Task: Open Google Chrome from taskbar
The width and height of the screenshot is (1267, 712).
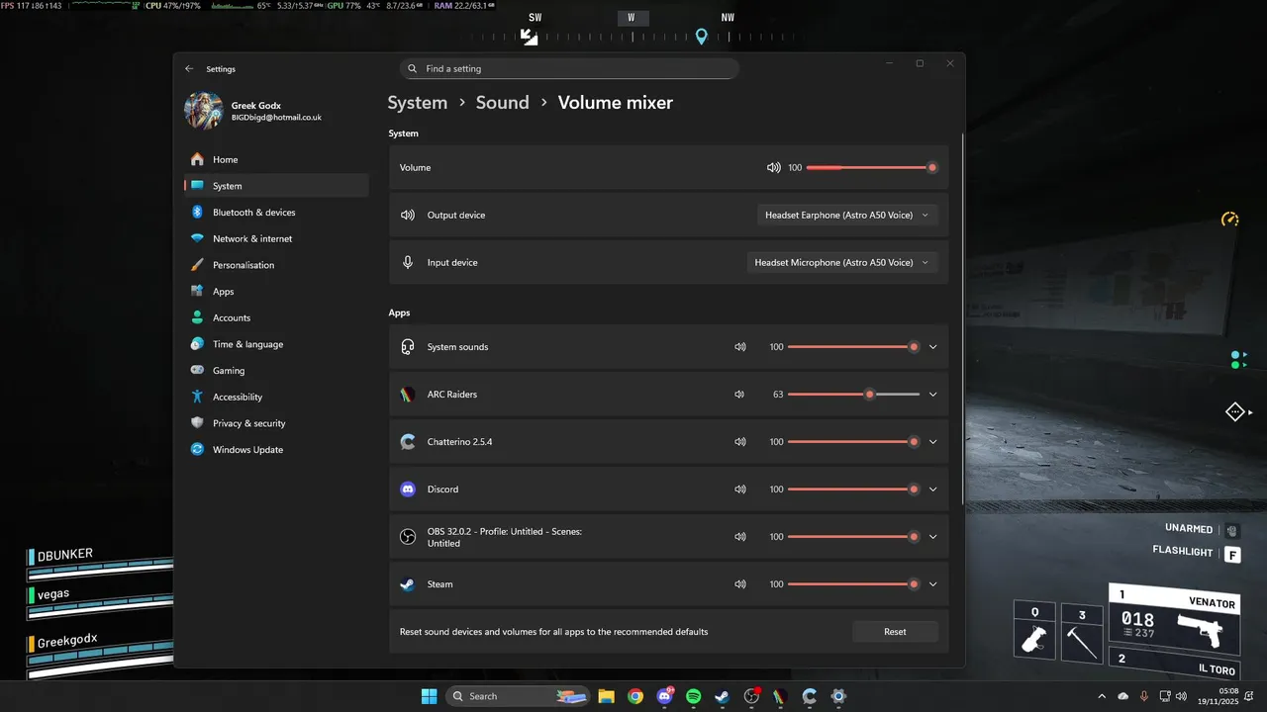Action: click(x=635, y=696)
